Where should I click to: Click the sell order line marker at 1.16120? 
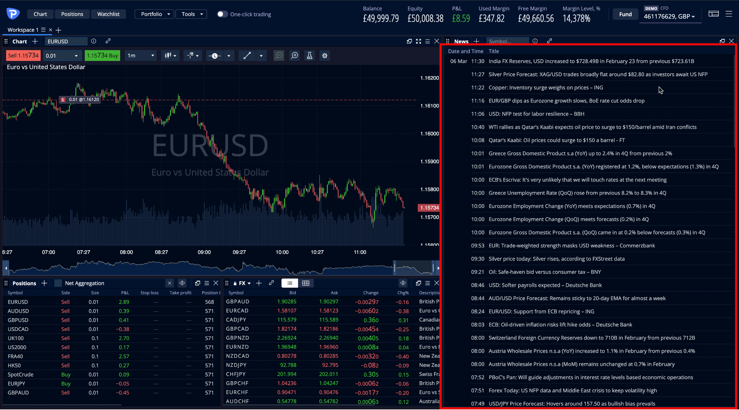click(x=80, y=100)
